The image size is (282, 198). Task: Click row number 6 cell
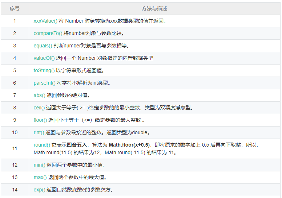15,83
